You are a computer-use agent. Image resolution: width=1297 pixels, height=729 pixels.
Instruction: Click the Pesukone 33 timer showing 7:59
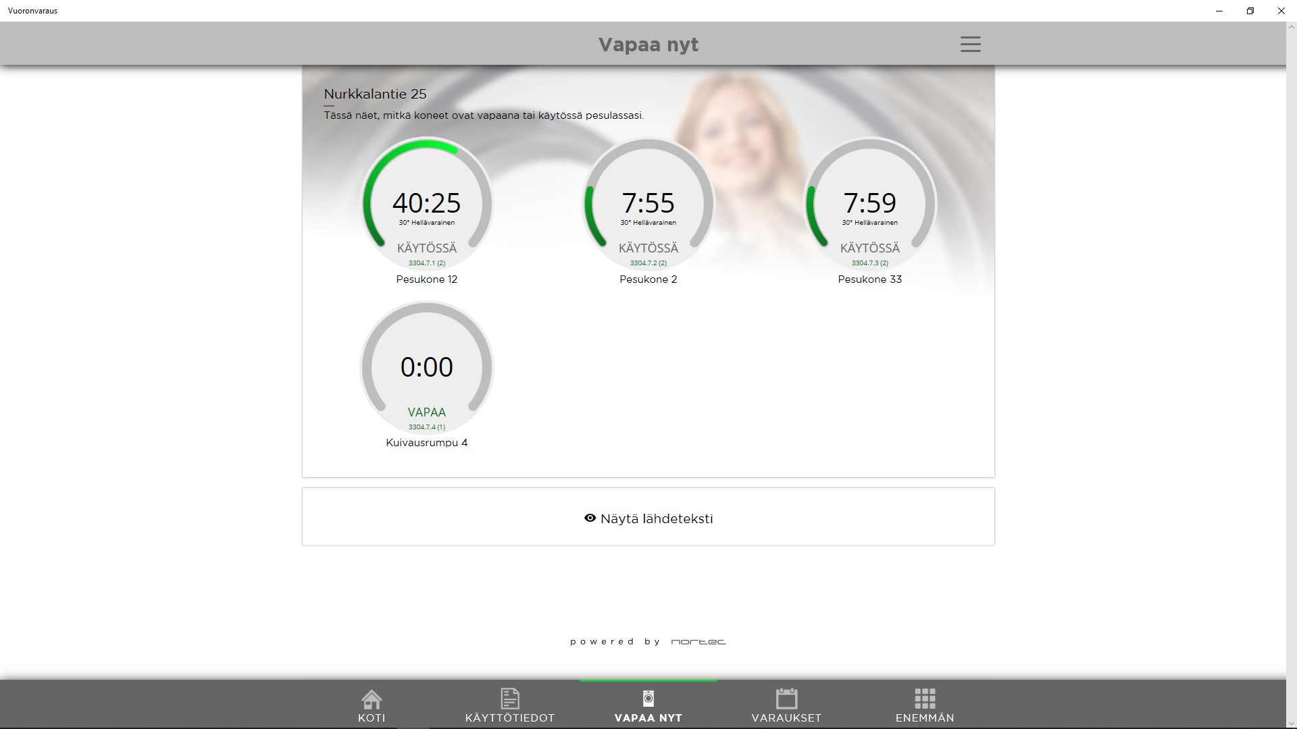pos(869,203)
